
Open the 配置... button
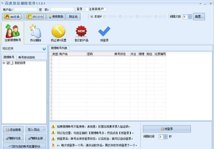[199, 17]
